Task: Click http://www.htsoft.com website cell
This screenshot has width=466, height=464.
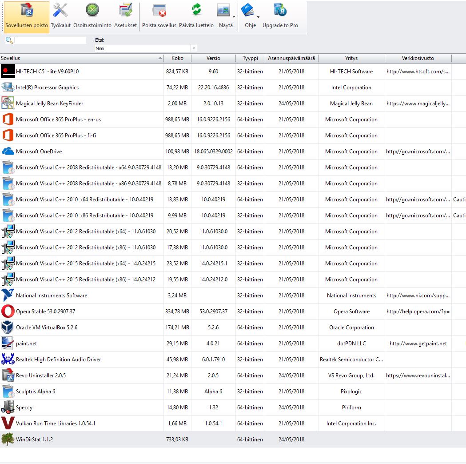Action: coord(418,72)
